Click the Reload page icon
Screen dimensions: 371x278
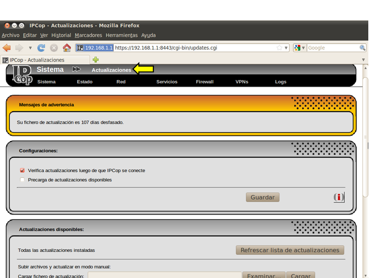click(41, 48)
